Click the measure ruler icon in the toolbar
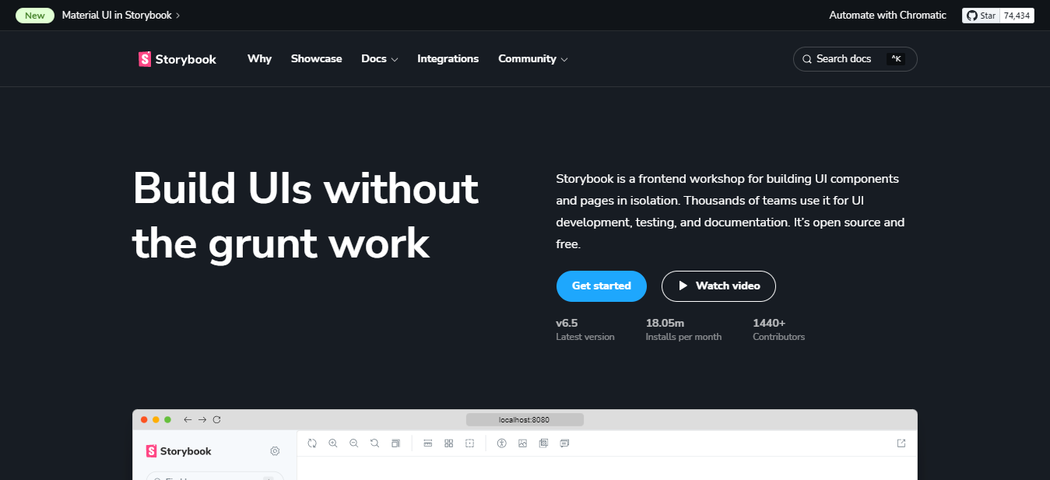1050x480 pixels. click(x=428, y=443)
